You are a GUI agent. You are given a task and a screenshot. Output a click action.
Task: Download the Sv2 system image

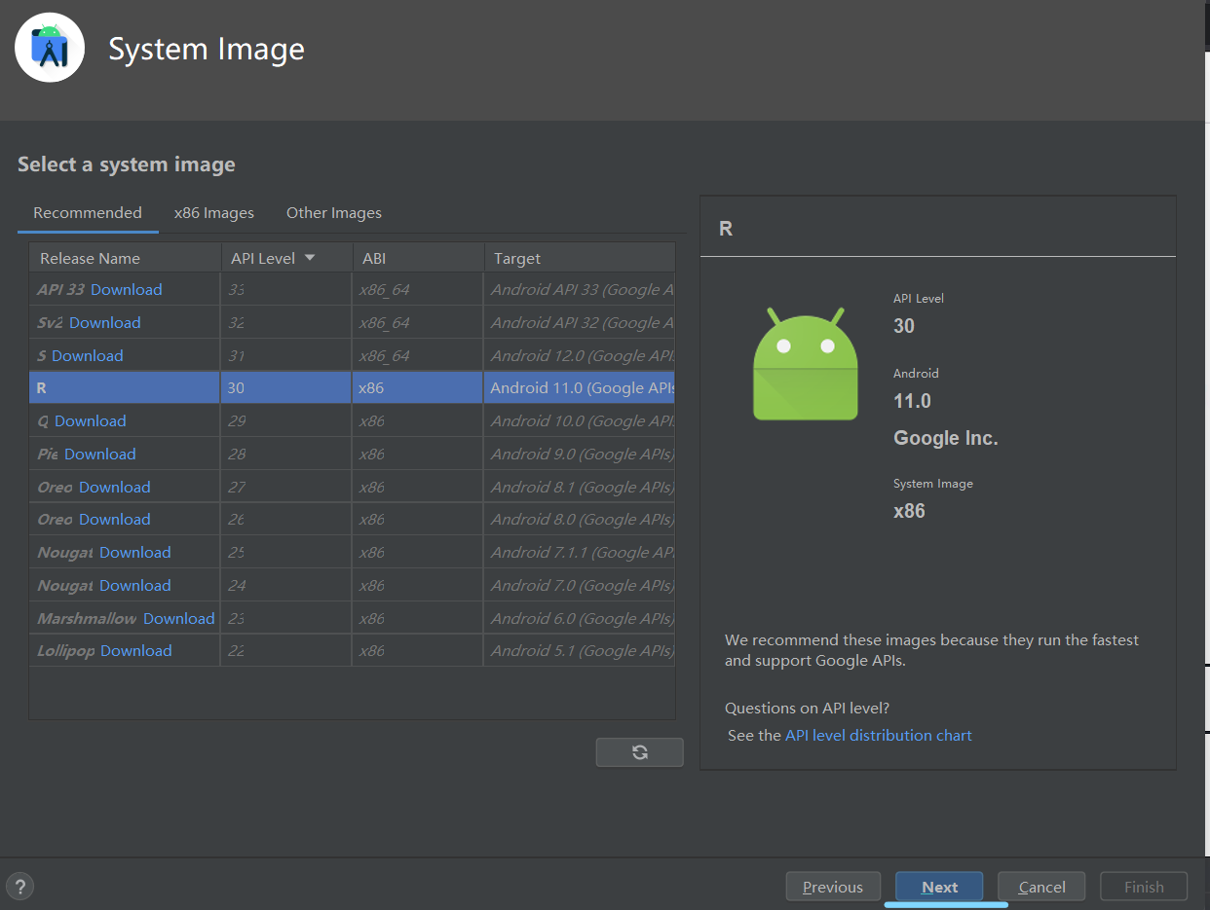click(105, 322)
